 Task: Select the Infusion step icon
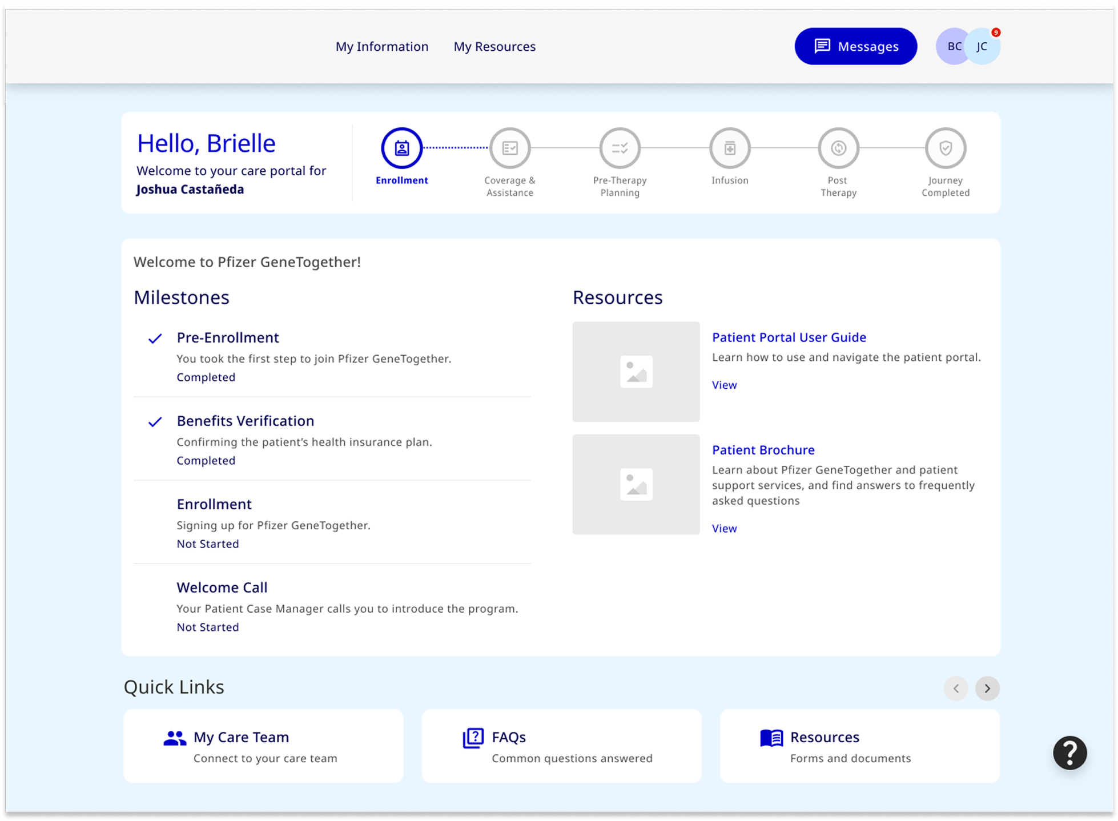tap(730, 148)
